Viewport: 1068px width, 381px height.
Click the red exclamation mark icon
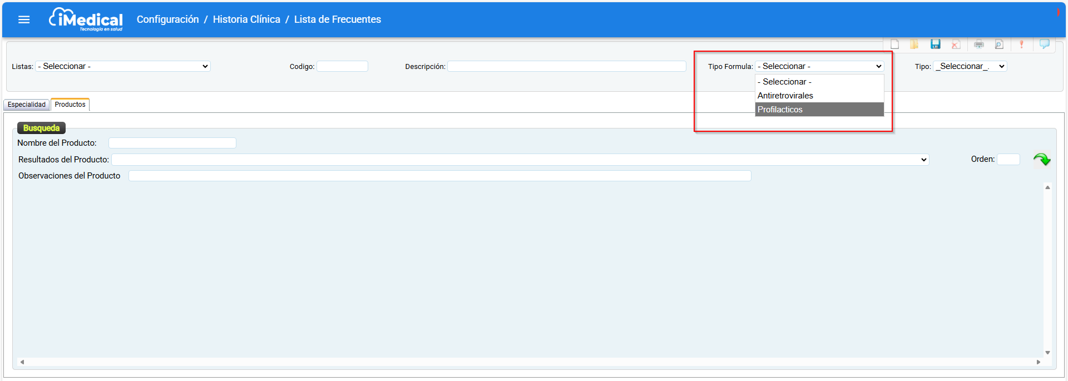[1021, 44]
